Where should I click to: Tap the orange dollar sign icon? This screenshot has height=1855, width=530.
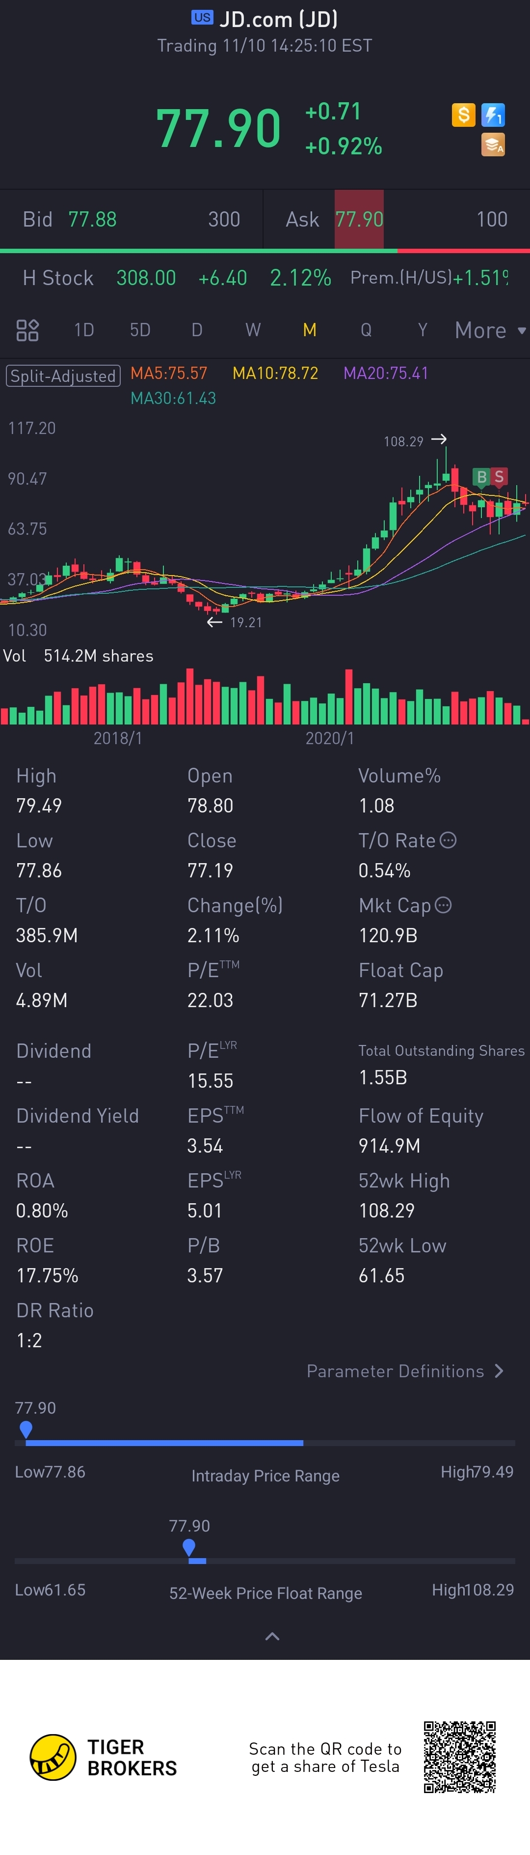(463, 115)
